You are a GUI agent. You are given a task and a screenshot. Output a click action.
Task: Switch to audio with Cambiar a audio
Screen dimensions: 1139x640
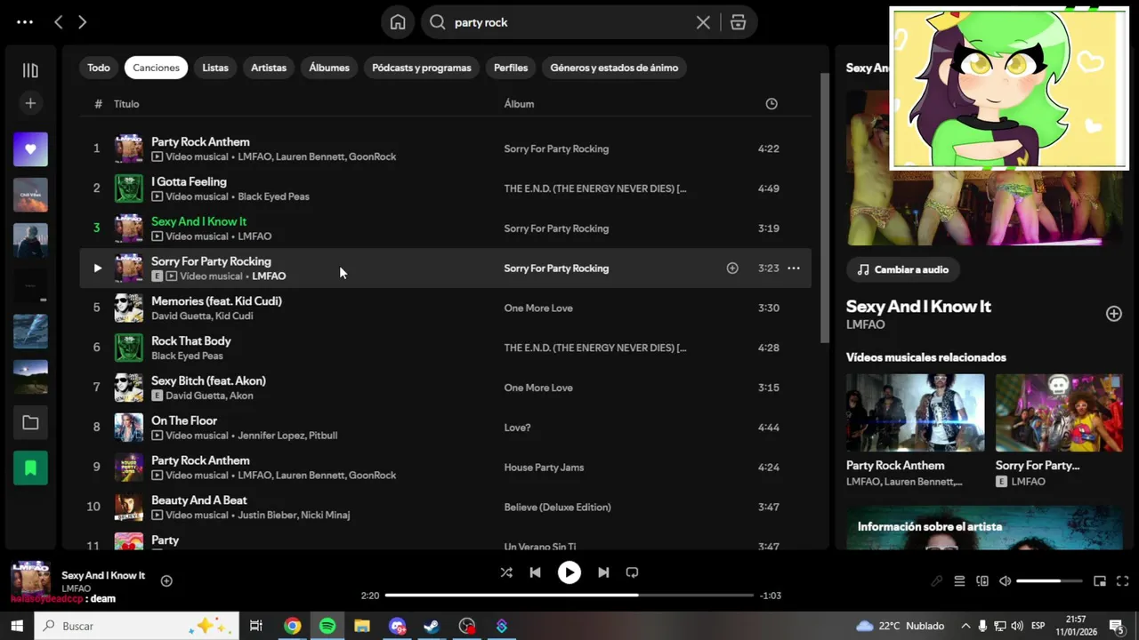click(903, 269)
